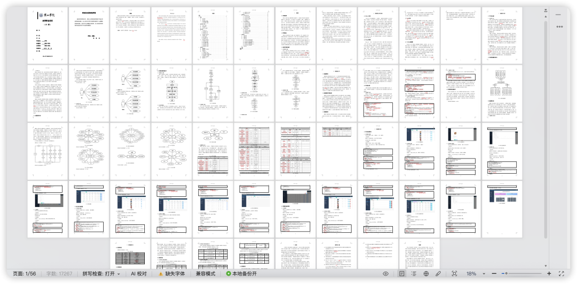This screenshot has width=577, height=284.
Task: Switch to outline view icon
Action: pos(414,274)
